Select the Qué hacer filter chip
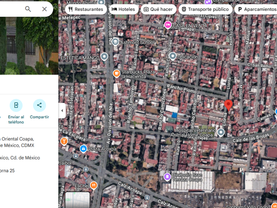Viewport: 277px width, 208px height. coord(159,9)
